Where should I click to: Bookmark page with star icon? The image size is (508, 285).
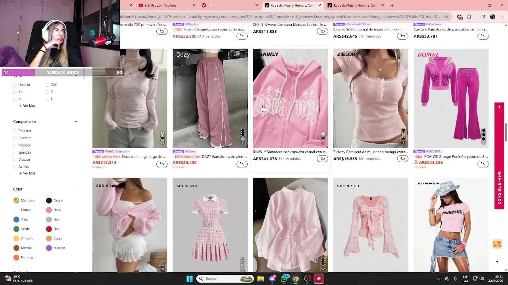coord(446,17)
